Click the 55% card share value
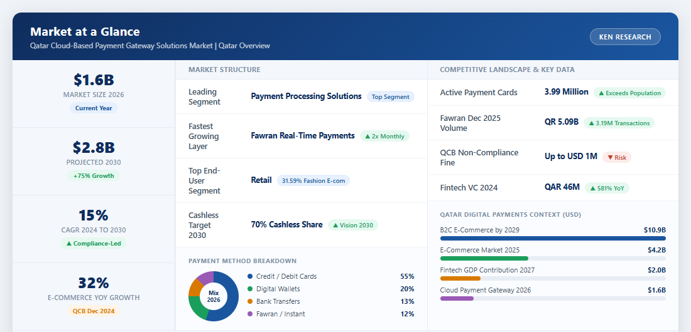 (407, 277)
